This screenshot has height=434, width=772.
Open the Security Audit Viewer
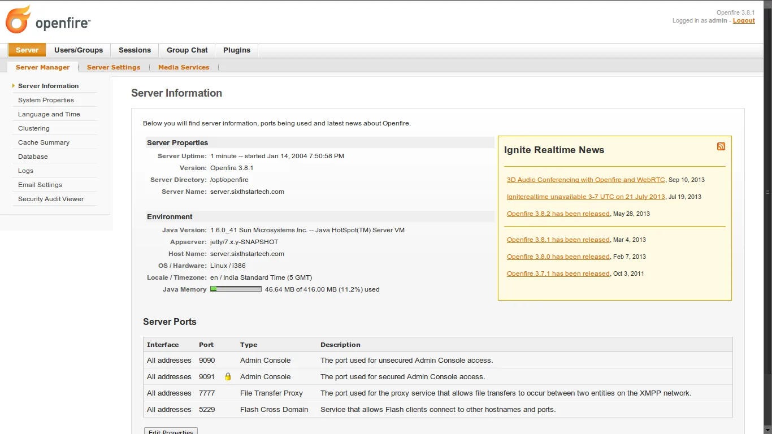tap(51, 199)
